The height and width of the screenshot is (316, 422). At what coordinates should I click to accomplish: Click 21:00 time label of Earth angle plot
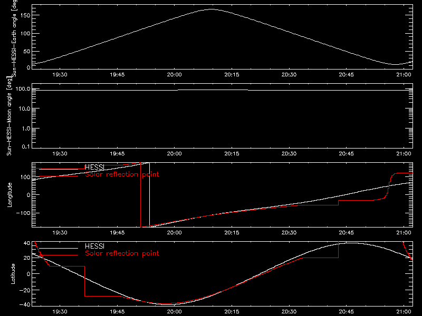click(x=404, y=74)
